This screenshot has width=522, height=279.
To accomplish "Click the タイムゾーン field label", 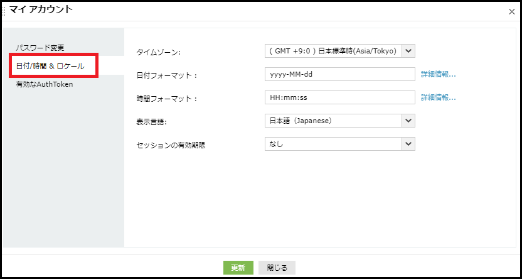I will tap(158, 52).
